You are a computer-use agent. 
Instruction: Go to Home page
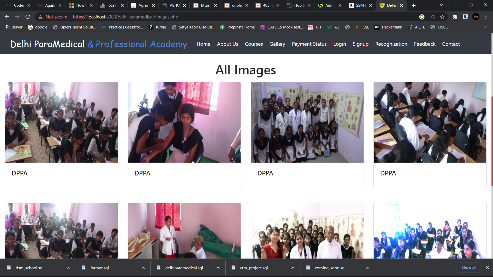[x=203, y=44]
